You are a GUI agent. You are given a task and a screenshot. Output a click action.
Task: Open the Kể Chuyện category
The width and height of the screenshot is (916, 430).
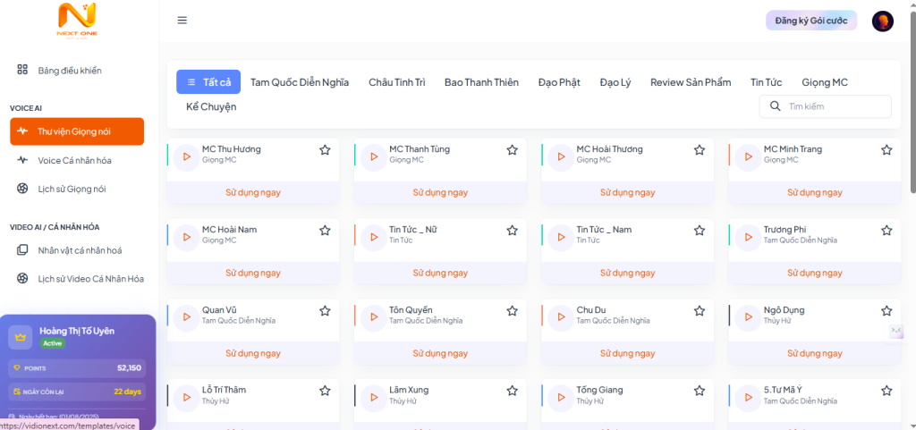pyautogui.click(x=211, y=106)
